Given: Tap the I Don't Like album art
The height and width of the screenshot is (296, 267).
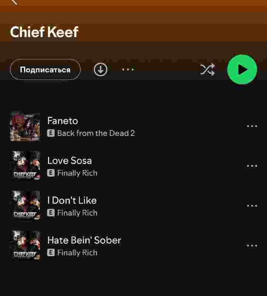Looking at the screenshot, I should (25, 206).
